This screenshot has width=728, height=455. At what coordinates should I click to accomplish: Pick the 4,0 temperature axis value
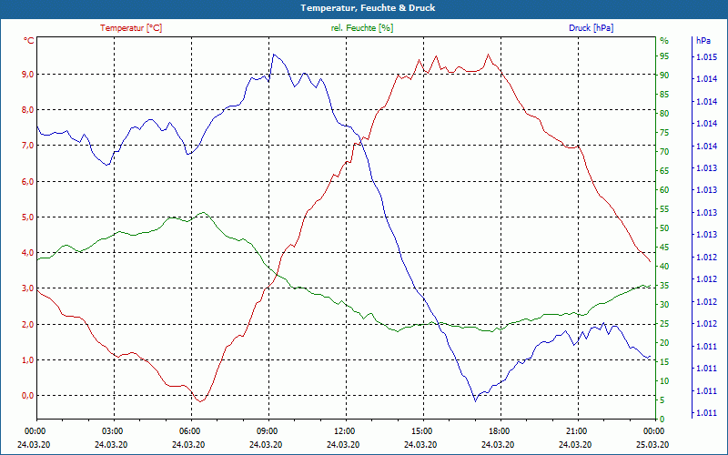(27, 253)
